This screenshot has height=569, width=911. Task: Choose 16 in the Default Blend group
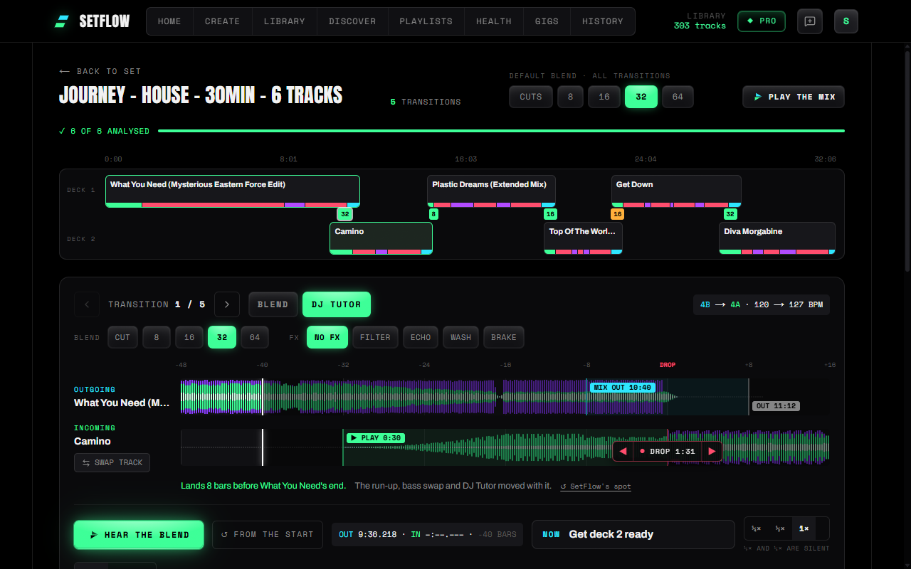[604, 97]
